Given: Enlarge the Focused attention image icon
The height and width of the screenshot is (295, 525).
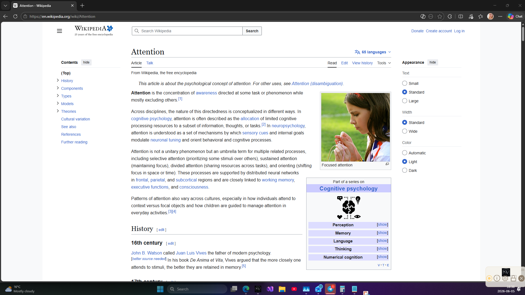Looking at the screenshot, I should pyautogui.click(x=387, y=164).
